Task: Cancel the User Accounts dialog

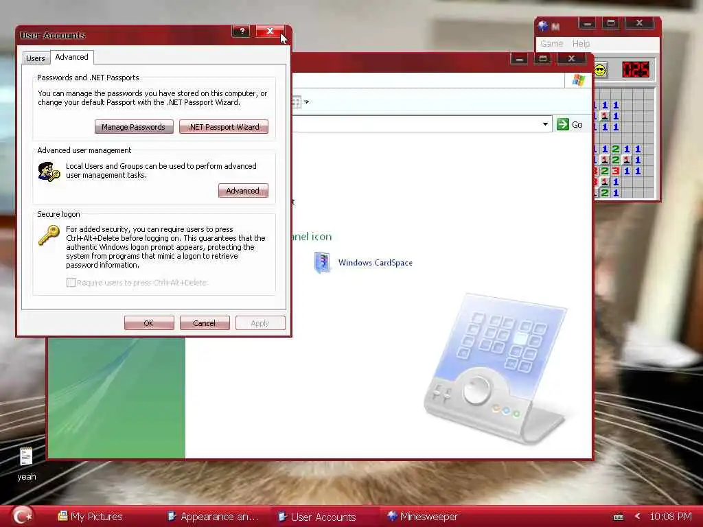Action: tap(205, 323)
